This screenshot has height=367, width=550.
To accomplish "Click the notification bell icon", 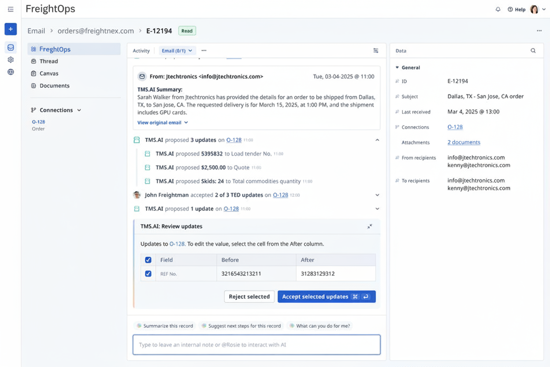I will coord(498,9).
